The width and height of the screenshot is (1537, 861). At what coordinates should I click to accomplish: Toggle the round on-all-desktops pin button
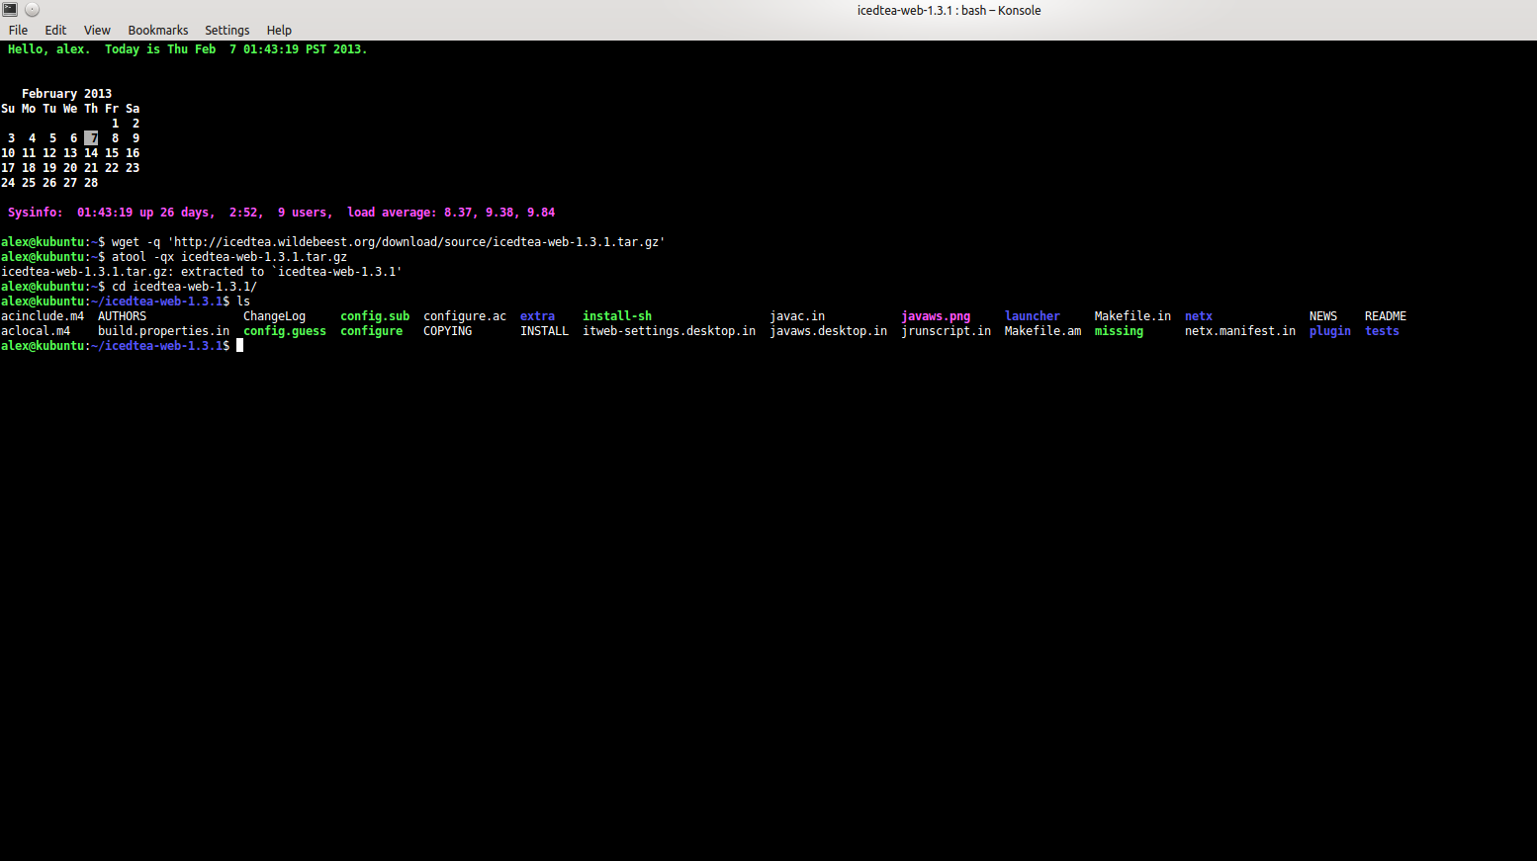point(32,9)
